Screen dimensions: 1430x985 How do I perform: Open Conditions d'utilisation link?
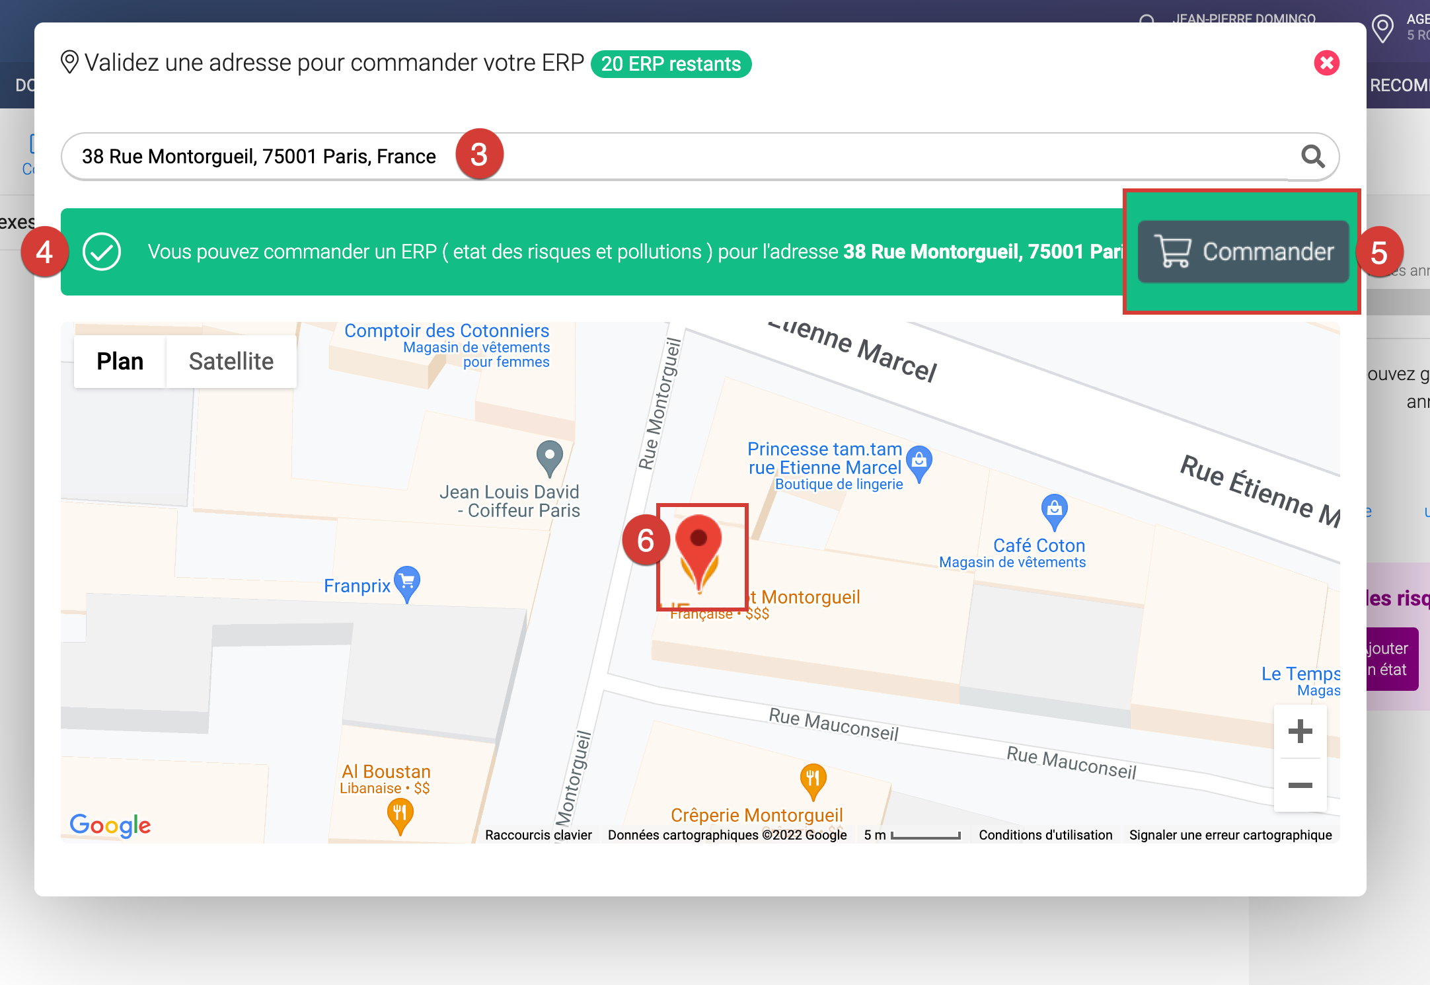[1045, 835]
